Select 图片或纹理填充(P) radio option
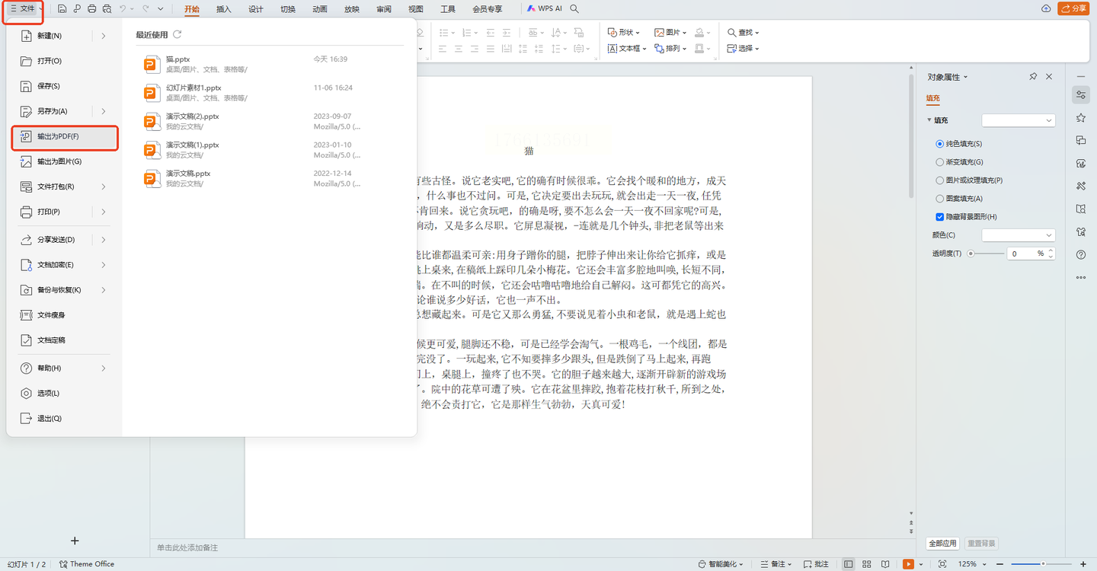The image size is (1097, 571). [x=939, y=180]
